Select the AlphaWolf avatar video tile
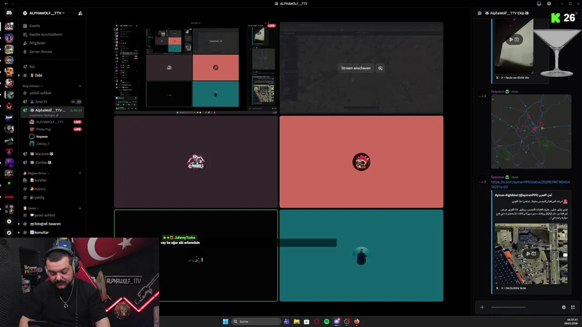This screenshot has height=327, width=582. 196,162
